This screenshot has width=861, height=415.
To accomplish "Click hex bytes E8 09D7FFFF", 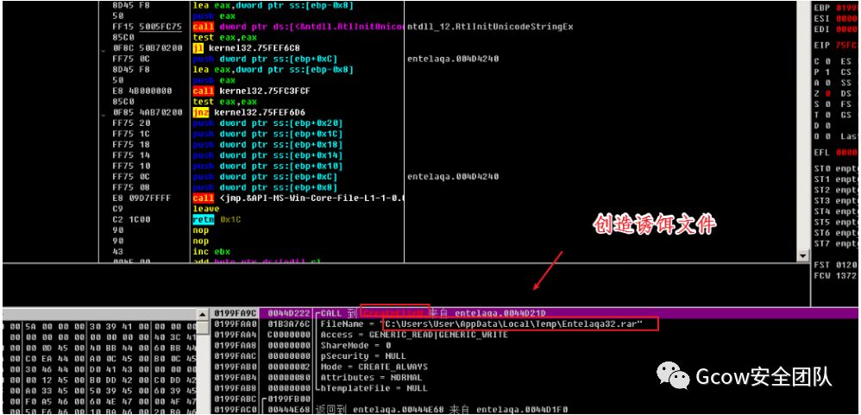I will pyautogui.click(x=141, y=198).
